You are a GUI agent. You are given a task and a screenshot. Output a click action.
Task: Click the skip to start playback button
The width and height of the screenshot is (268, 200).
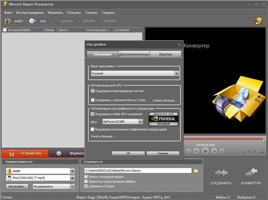(x=189, y=151)
